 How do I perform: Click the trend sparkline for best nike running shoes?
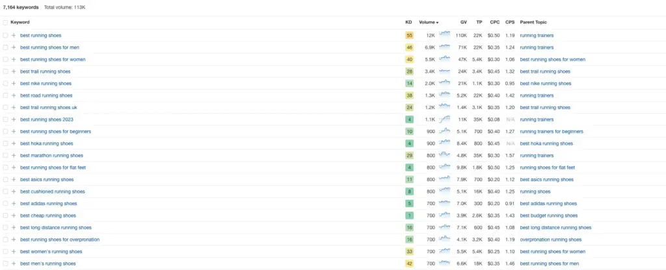point(444,83)
